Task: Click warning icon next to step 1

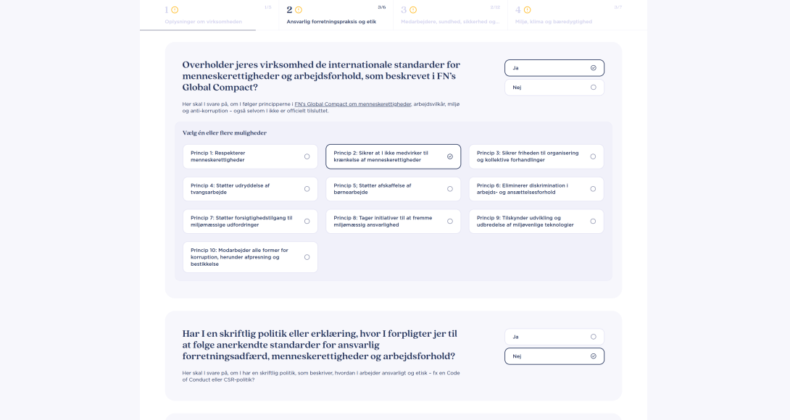Action: tap(175, 10)
